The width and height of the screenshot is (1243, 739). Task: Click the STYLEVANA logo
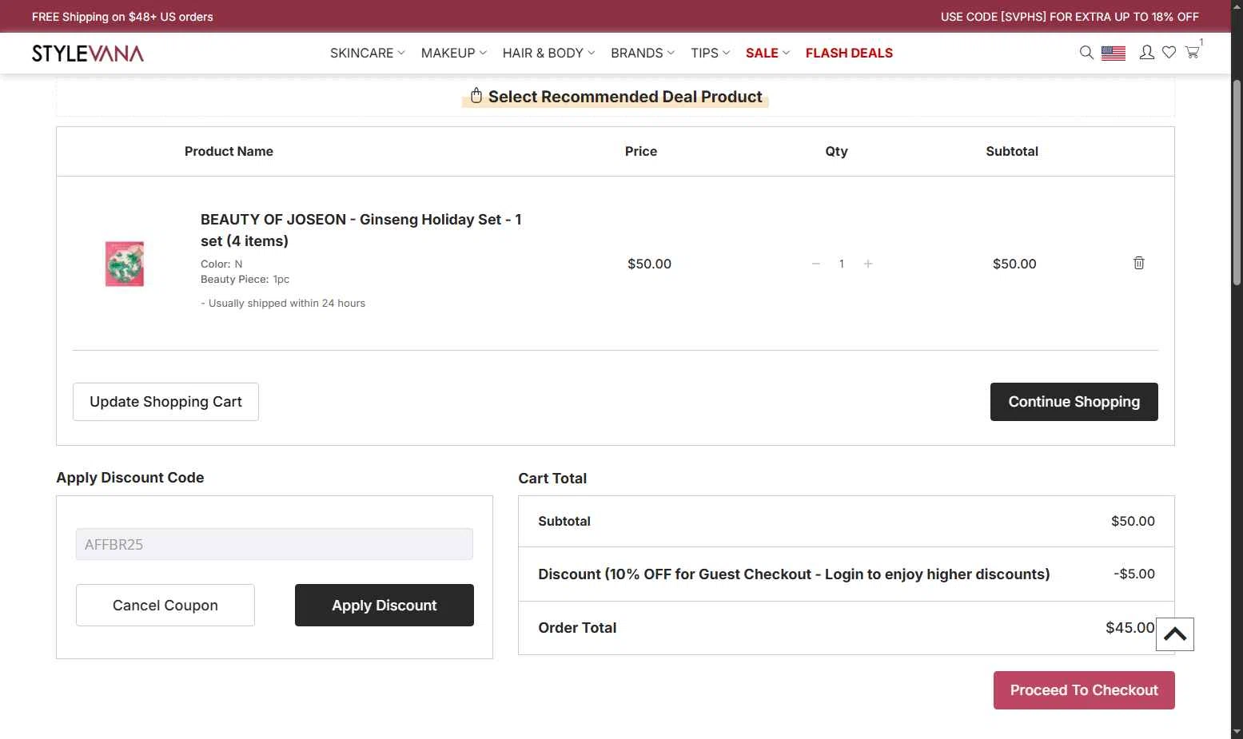88,54
